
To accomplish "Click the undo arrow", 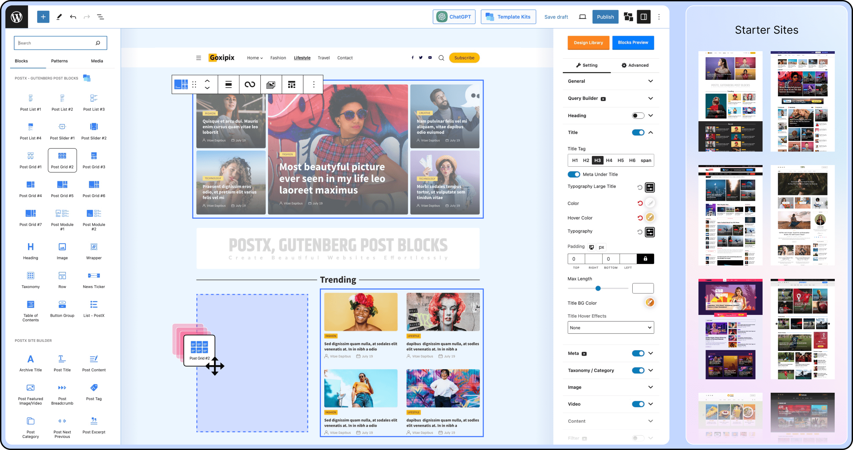I will click(73, 17).
